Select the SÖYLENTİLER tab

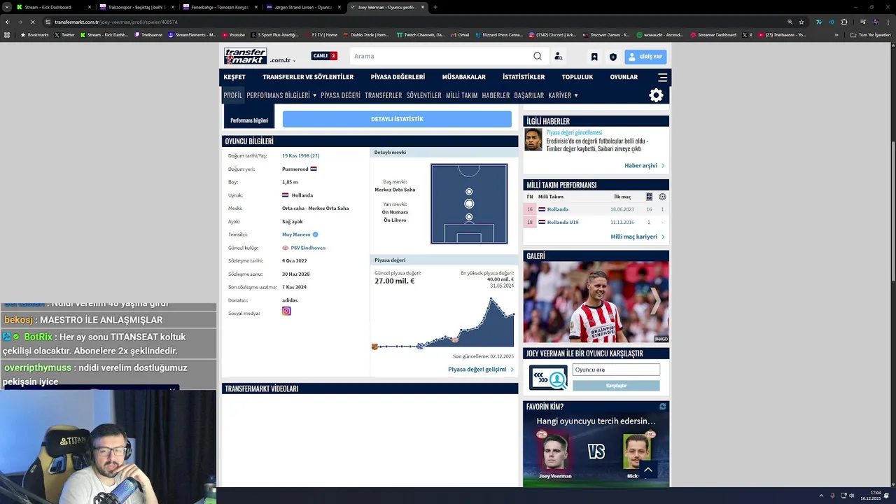coord(423,95)
